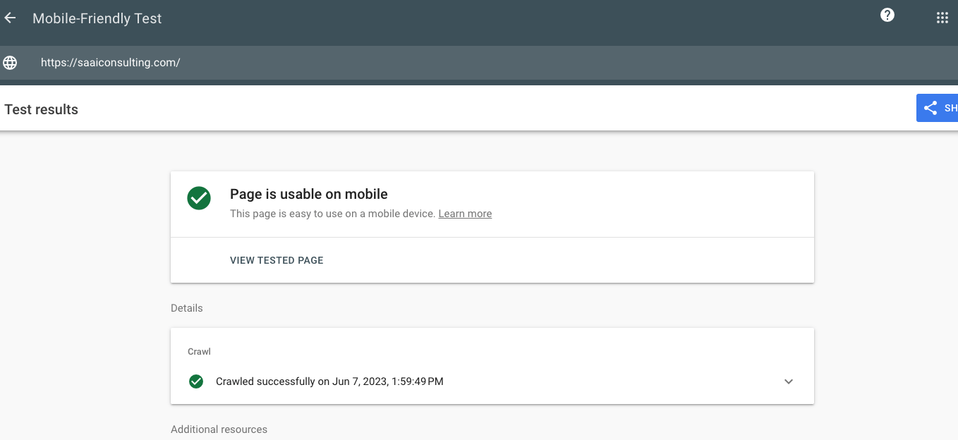Click the globe icon beside the URL
This screenshot has width=958, height=440.
pyautogui.click(x=10, y=63)
